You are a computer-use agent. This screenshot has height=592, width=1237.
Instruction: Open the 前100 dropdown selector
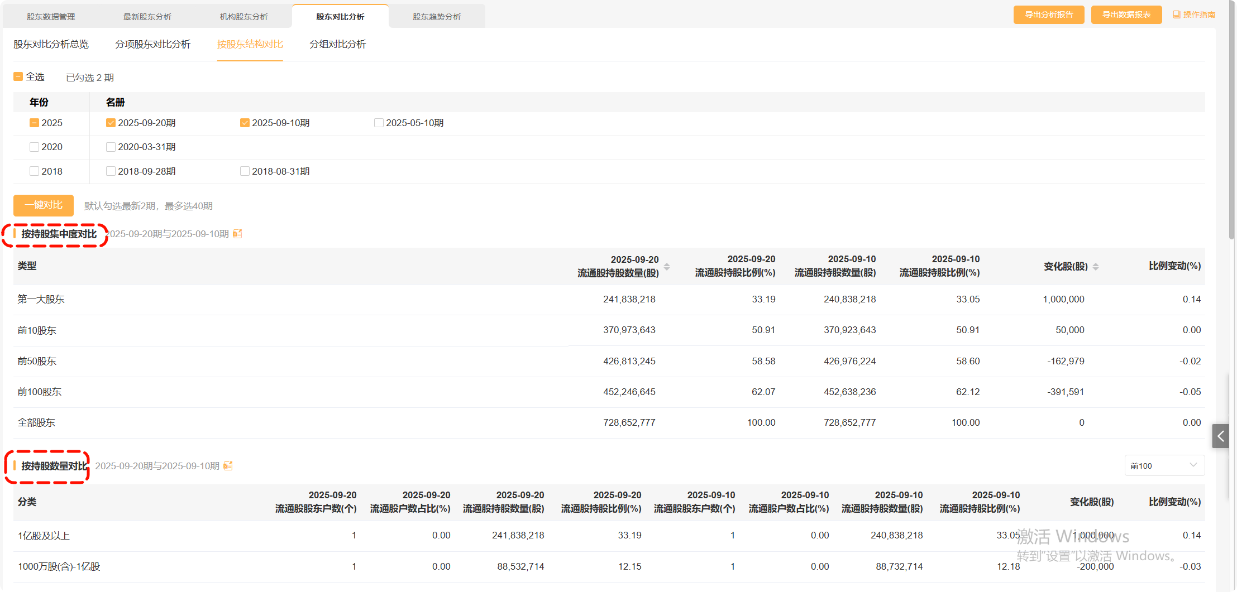tap(1164, 466)
